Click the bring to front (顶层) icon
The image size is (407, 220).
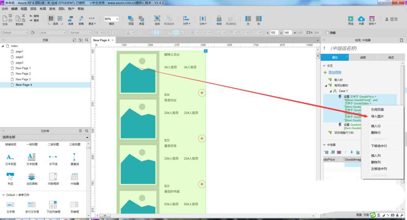(131, 18)
